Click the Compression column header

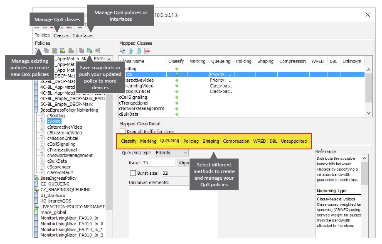pos(292,61)
